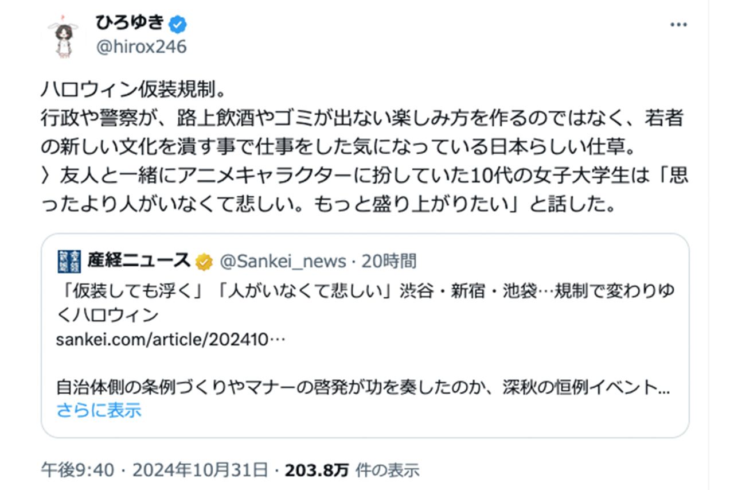The height and width of the screenshot is (490, 734).
Task: Open the tweet options menu via the three dots
Action: point(678,23)
